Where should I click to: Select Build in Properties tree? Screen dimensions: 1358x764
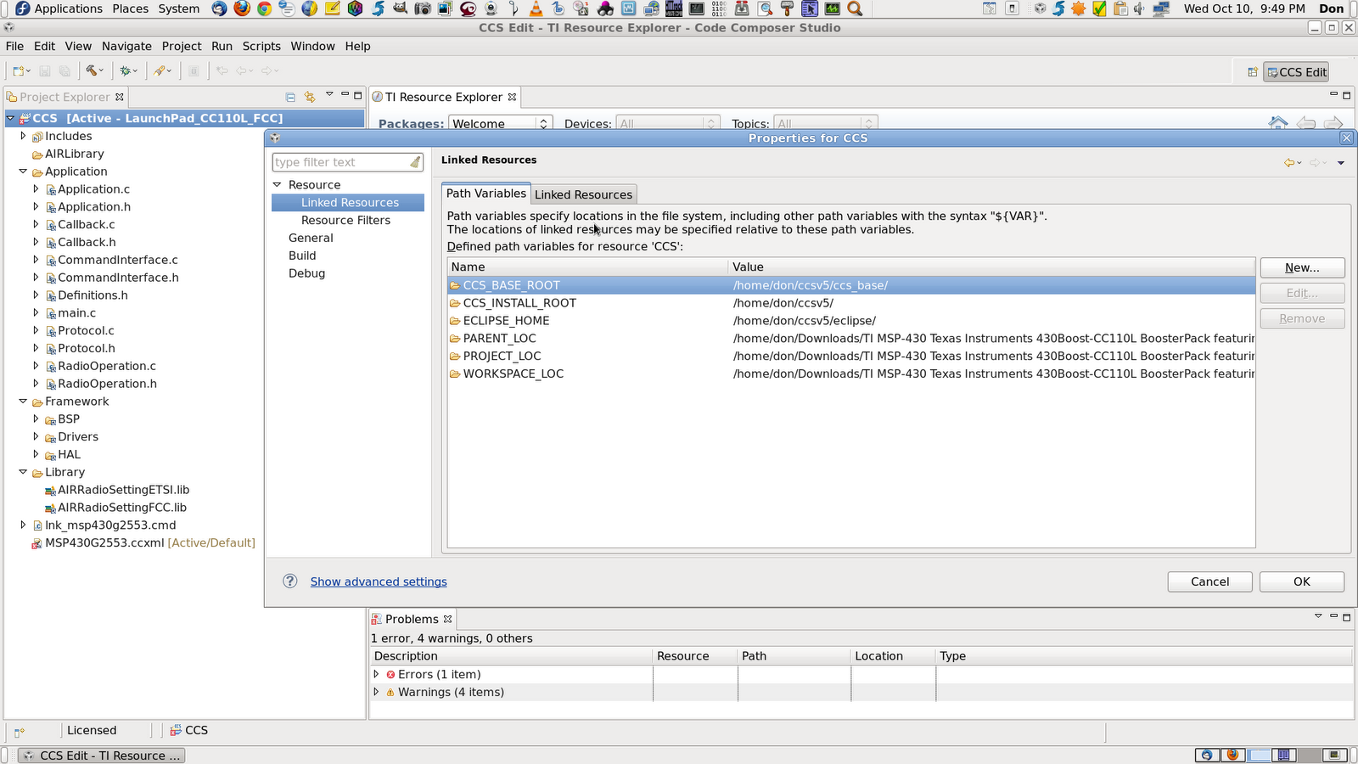pos(302,256)
